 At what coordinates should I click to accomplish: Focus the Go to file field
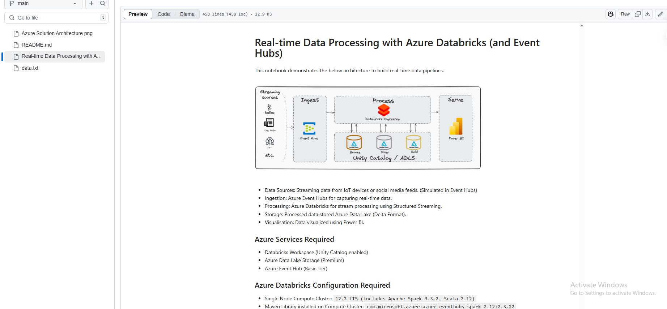pyautogui.click(x=56, y=18)
